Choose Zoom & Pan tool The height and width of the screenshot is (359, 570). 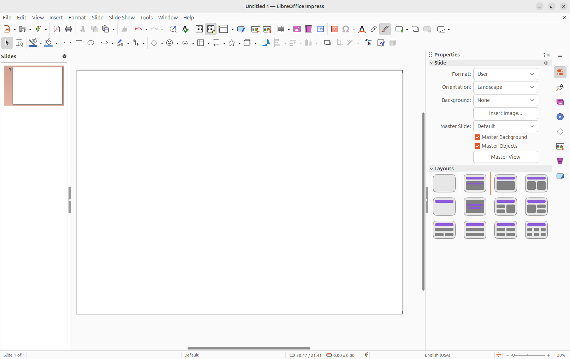pyautogui.click(x=19, y=43)
